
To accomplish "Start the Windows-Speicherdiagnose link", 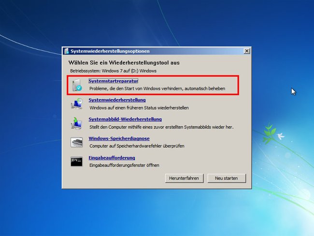I will tap(119, 138).
